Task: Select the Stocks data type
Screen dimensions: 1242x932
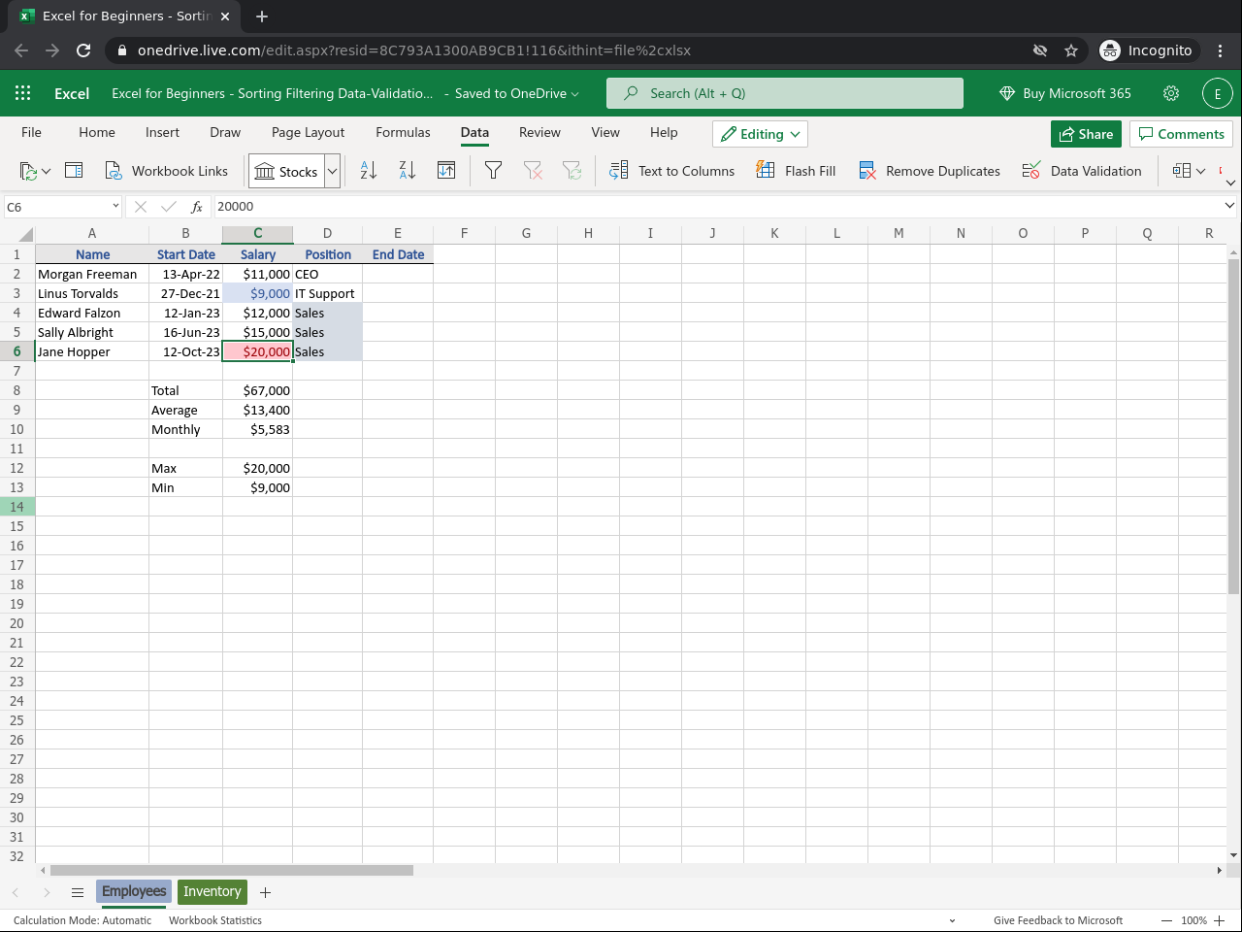Action: pos(286,171)
